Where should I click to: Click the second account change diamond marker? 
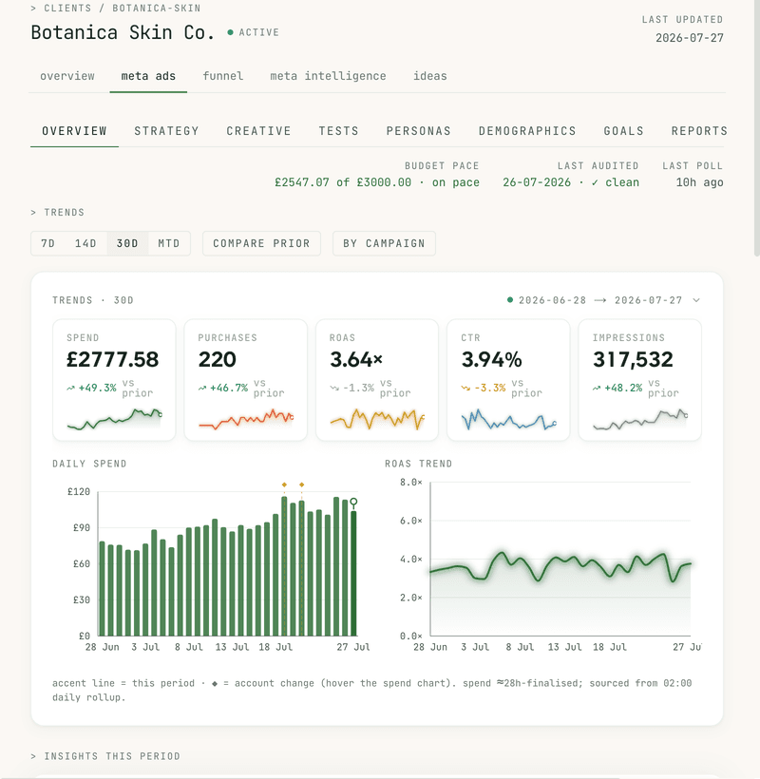(301, 484)
